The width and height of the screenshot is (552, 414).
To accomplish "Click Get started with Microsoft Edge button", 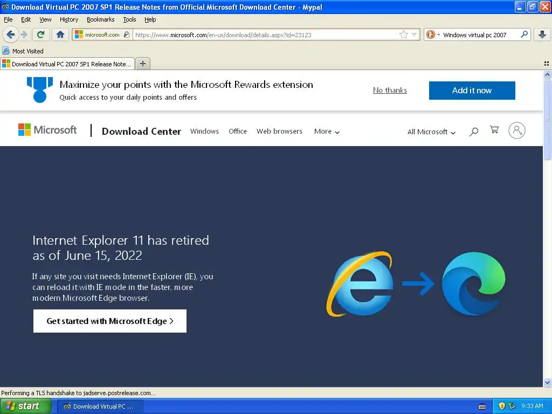I will point(110,321).
